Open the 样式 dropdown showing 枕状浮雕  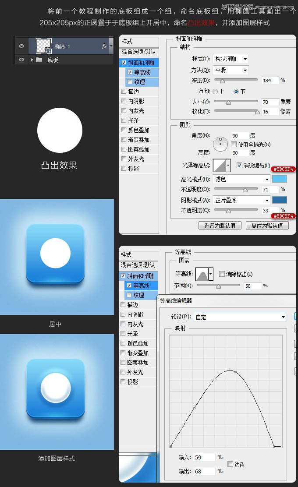click(x=231, y=59)
